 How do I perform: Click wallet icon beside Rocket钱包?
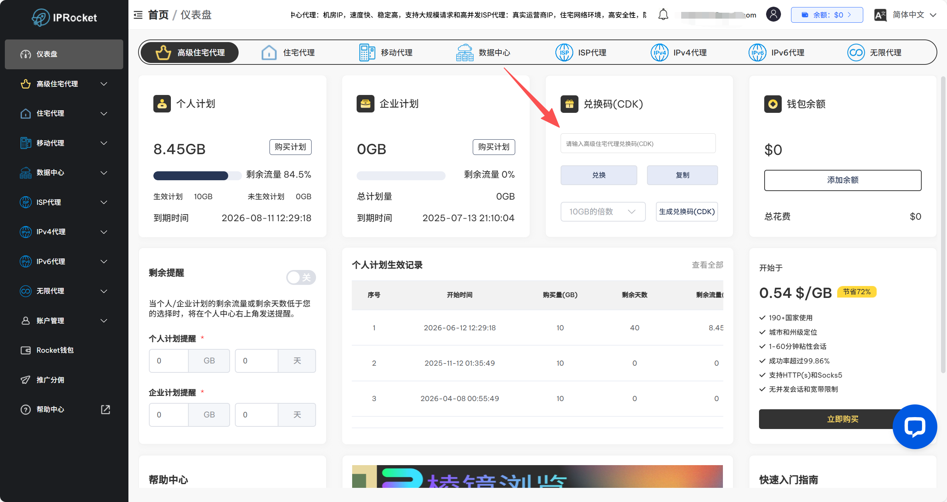25,350
